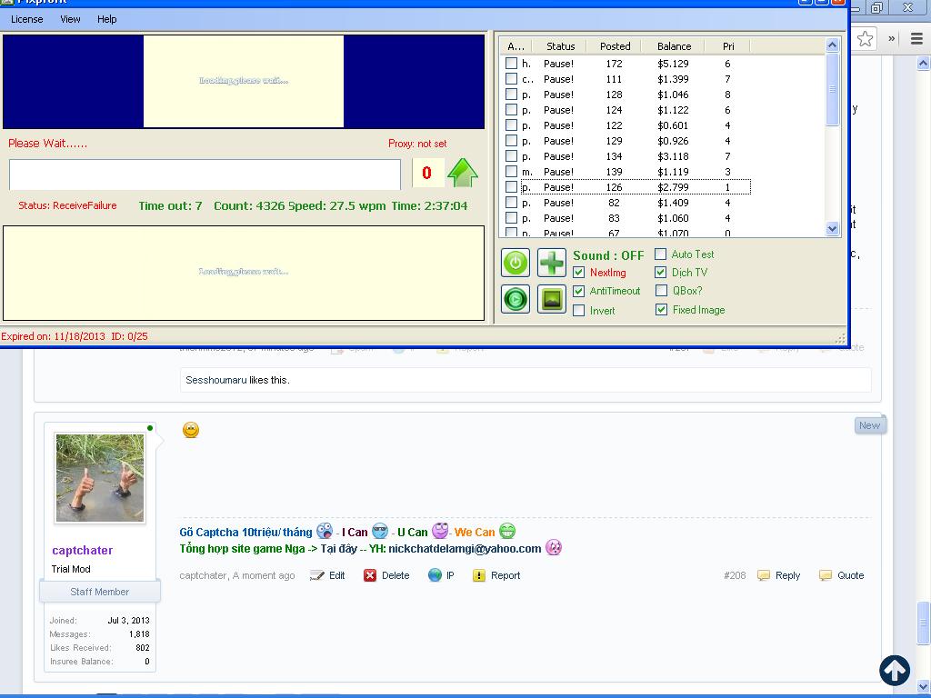Select the account row with Posted 139

[x=629, y=172]
